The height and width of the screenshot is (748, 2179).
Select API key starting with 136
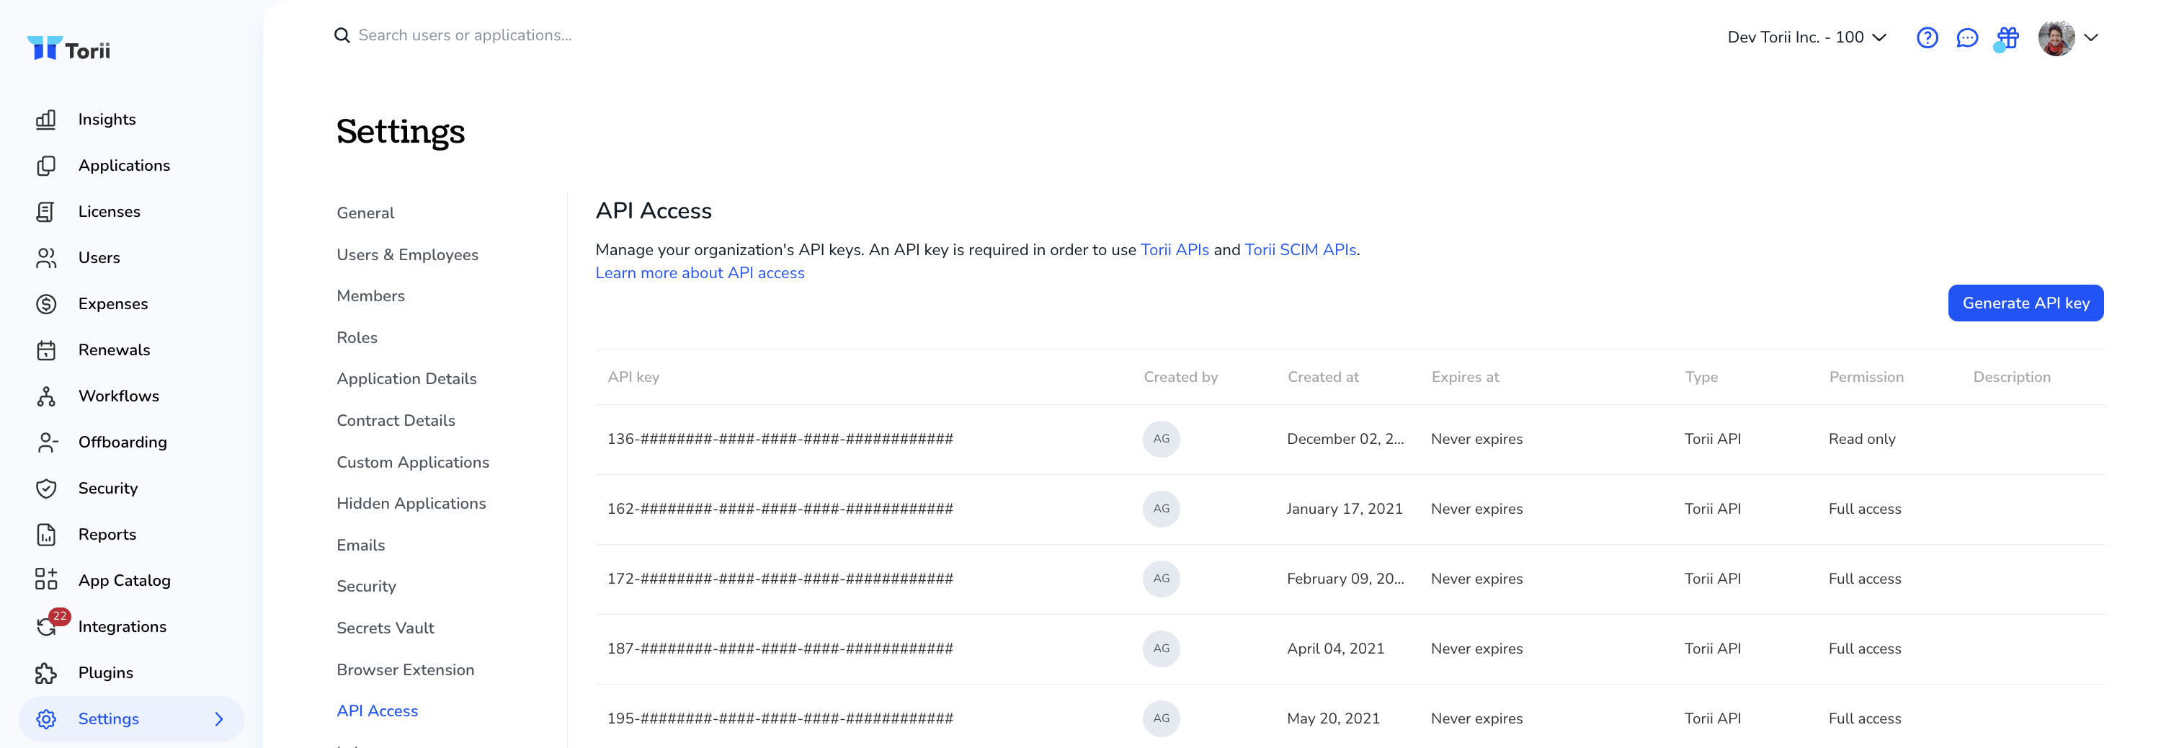(x=780, y=439)
